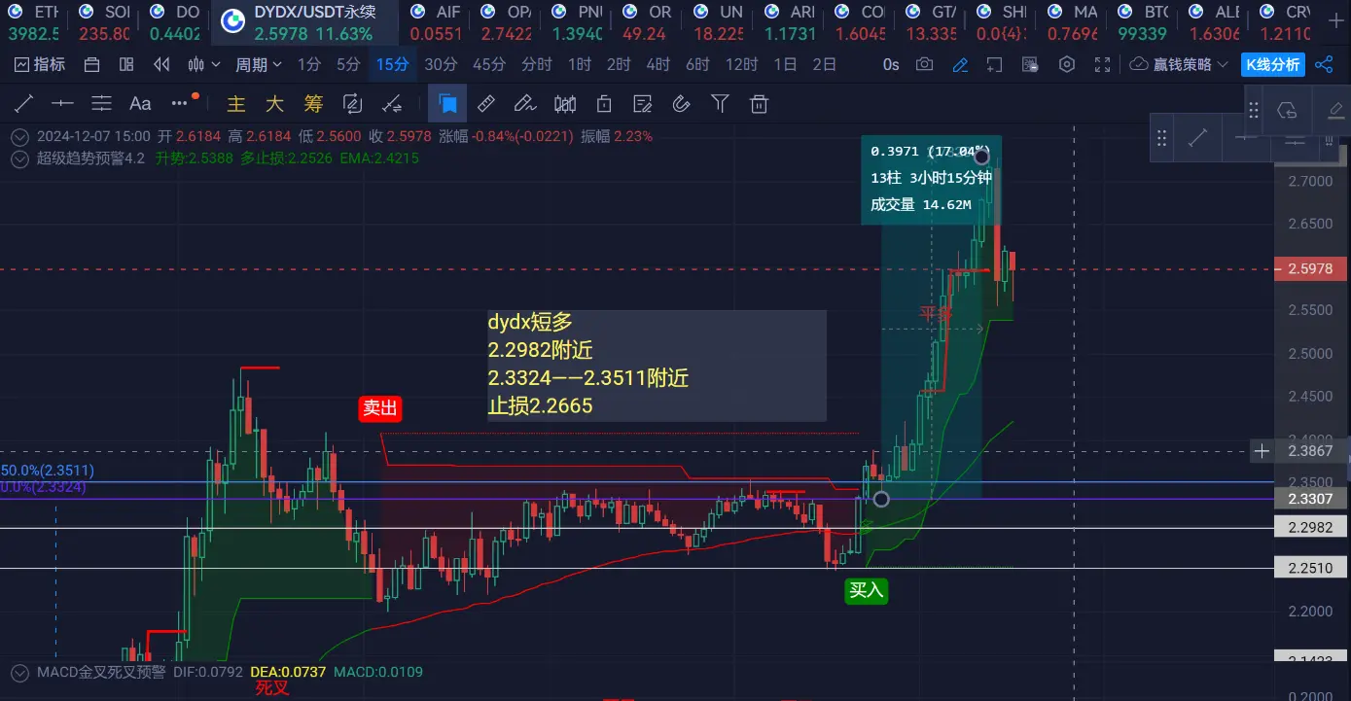Switch to the 5分 timeframe
Screen dimensions: 1351x701
(x=348, y=65)
